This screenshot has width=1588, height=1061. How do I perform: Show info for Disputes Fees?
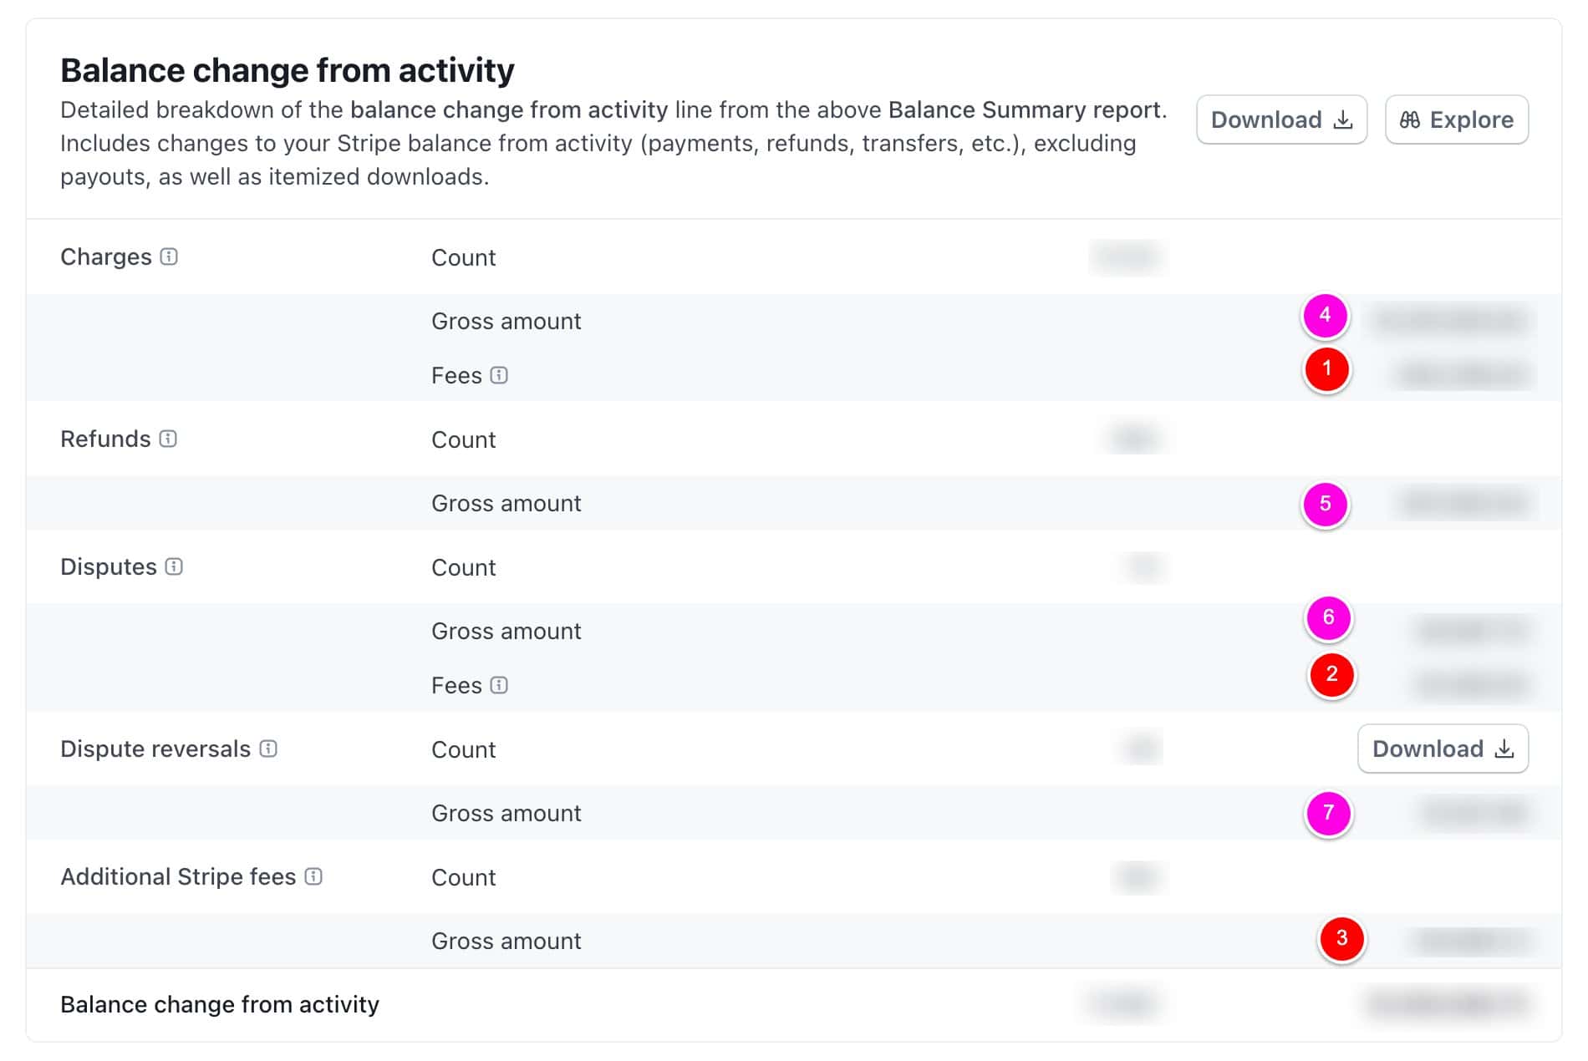499,685
